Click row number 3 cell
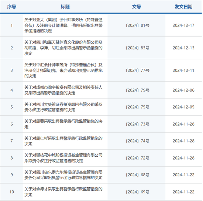Viewport: 203px width, 201px height. (11, 71)
